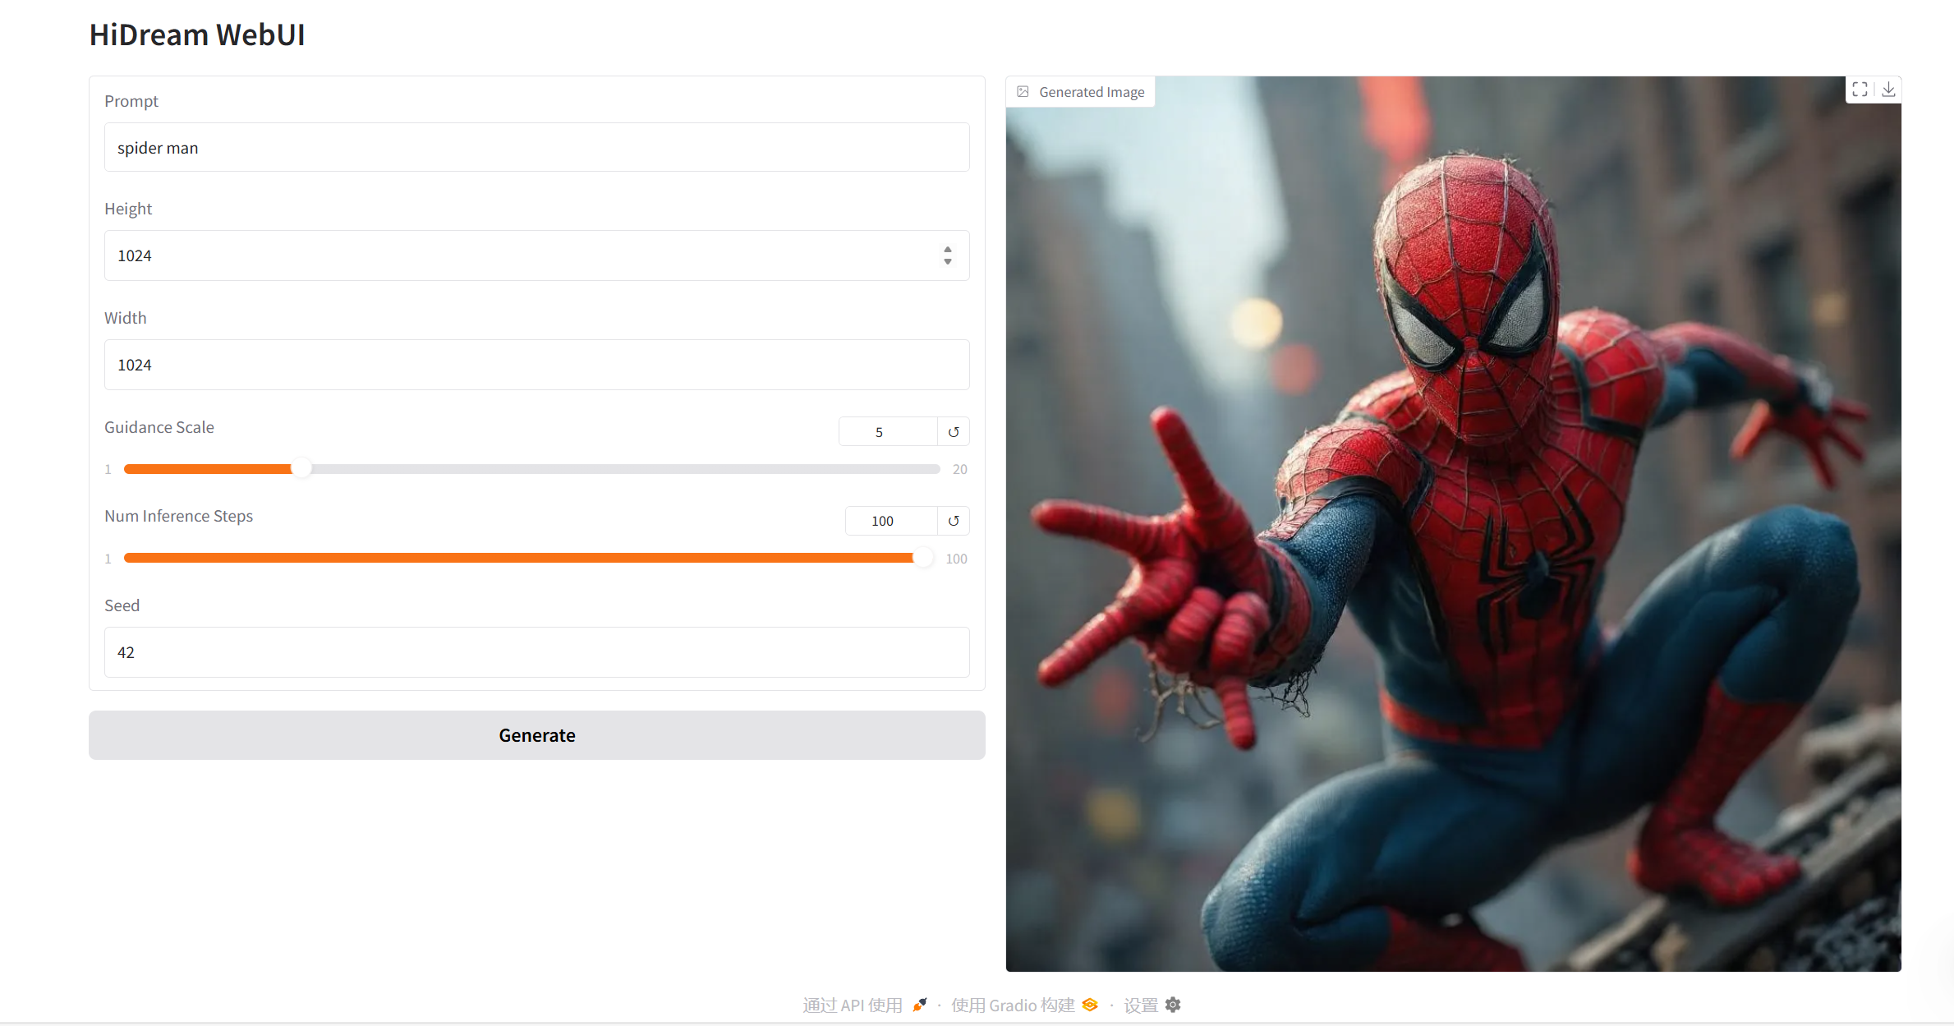Click the Guidance Scale number box
Screen dimensions: 1954x1026
pyautogui.click(x=886, y=432)
